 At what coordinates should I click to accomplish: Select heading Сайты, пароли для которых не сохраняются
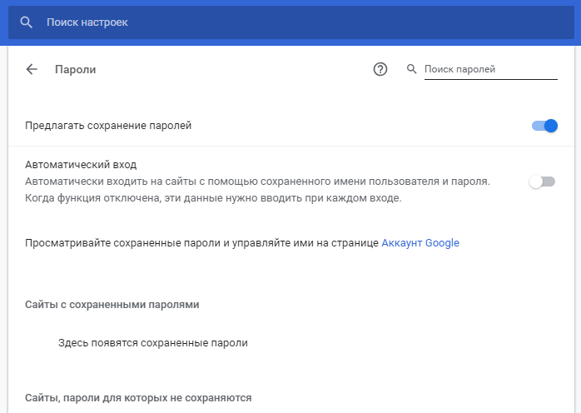click(x=138, y=398)
